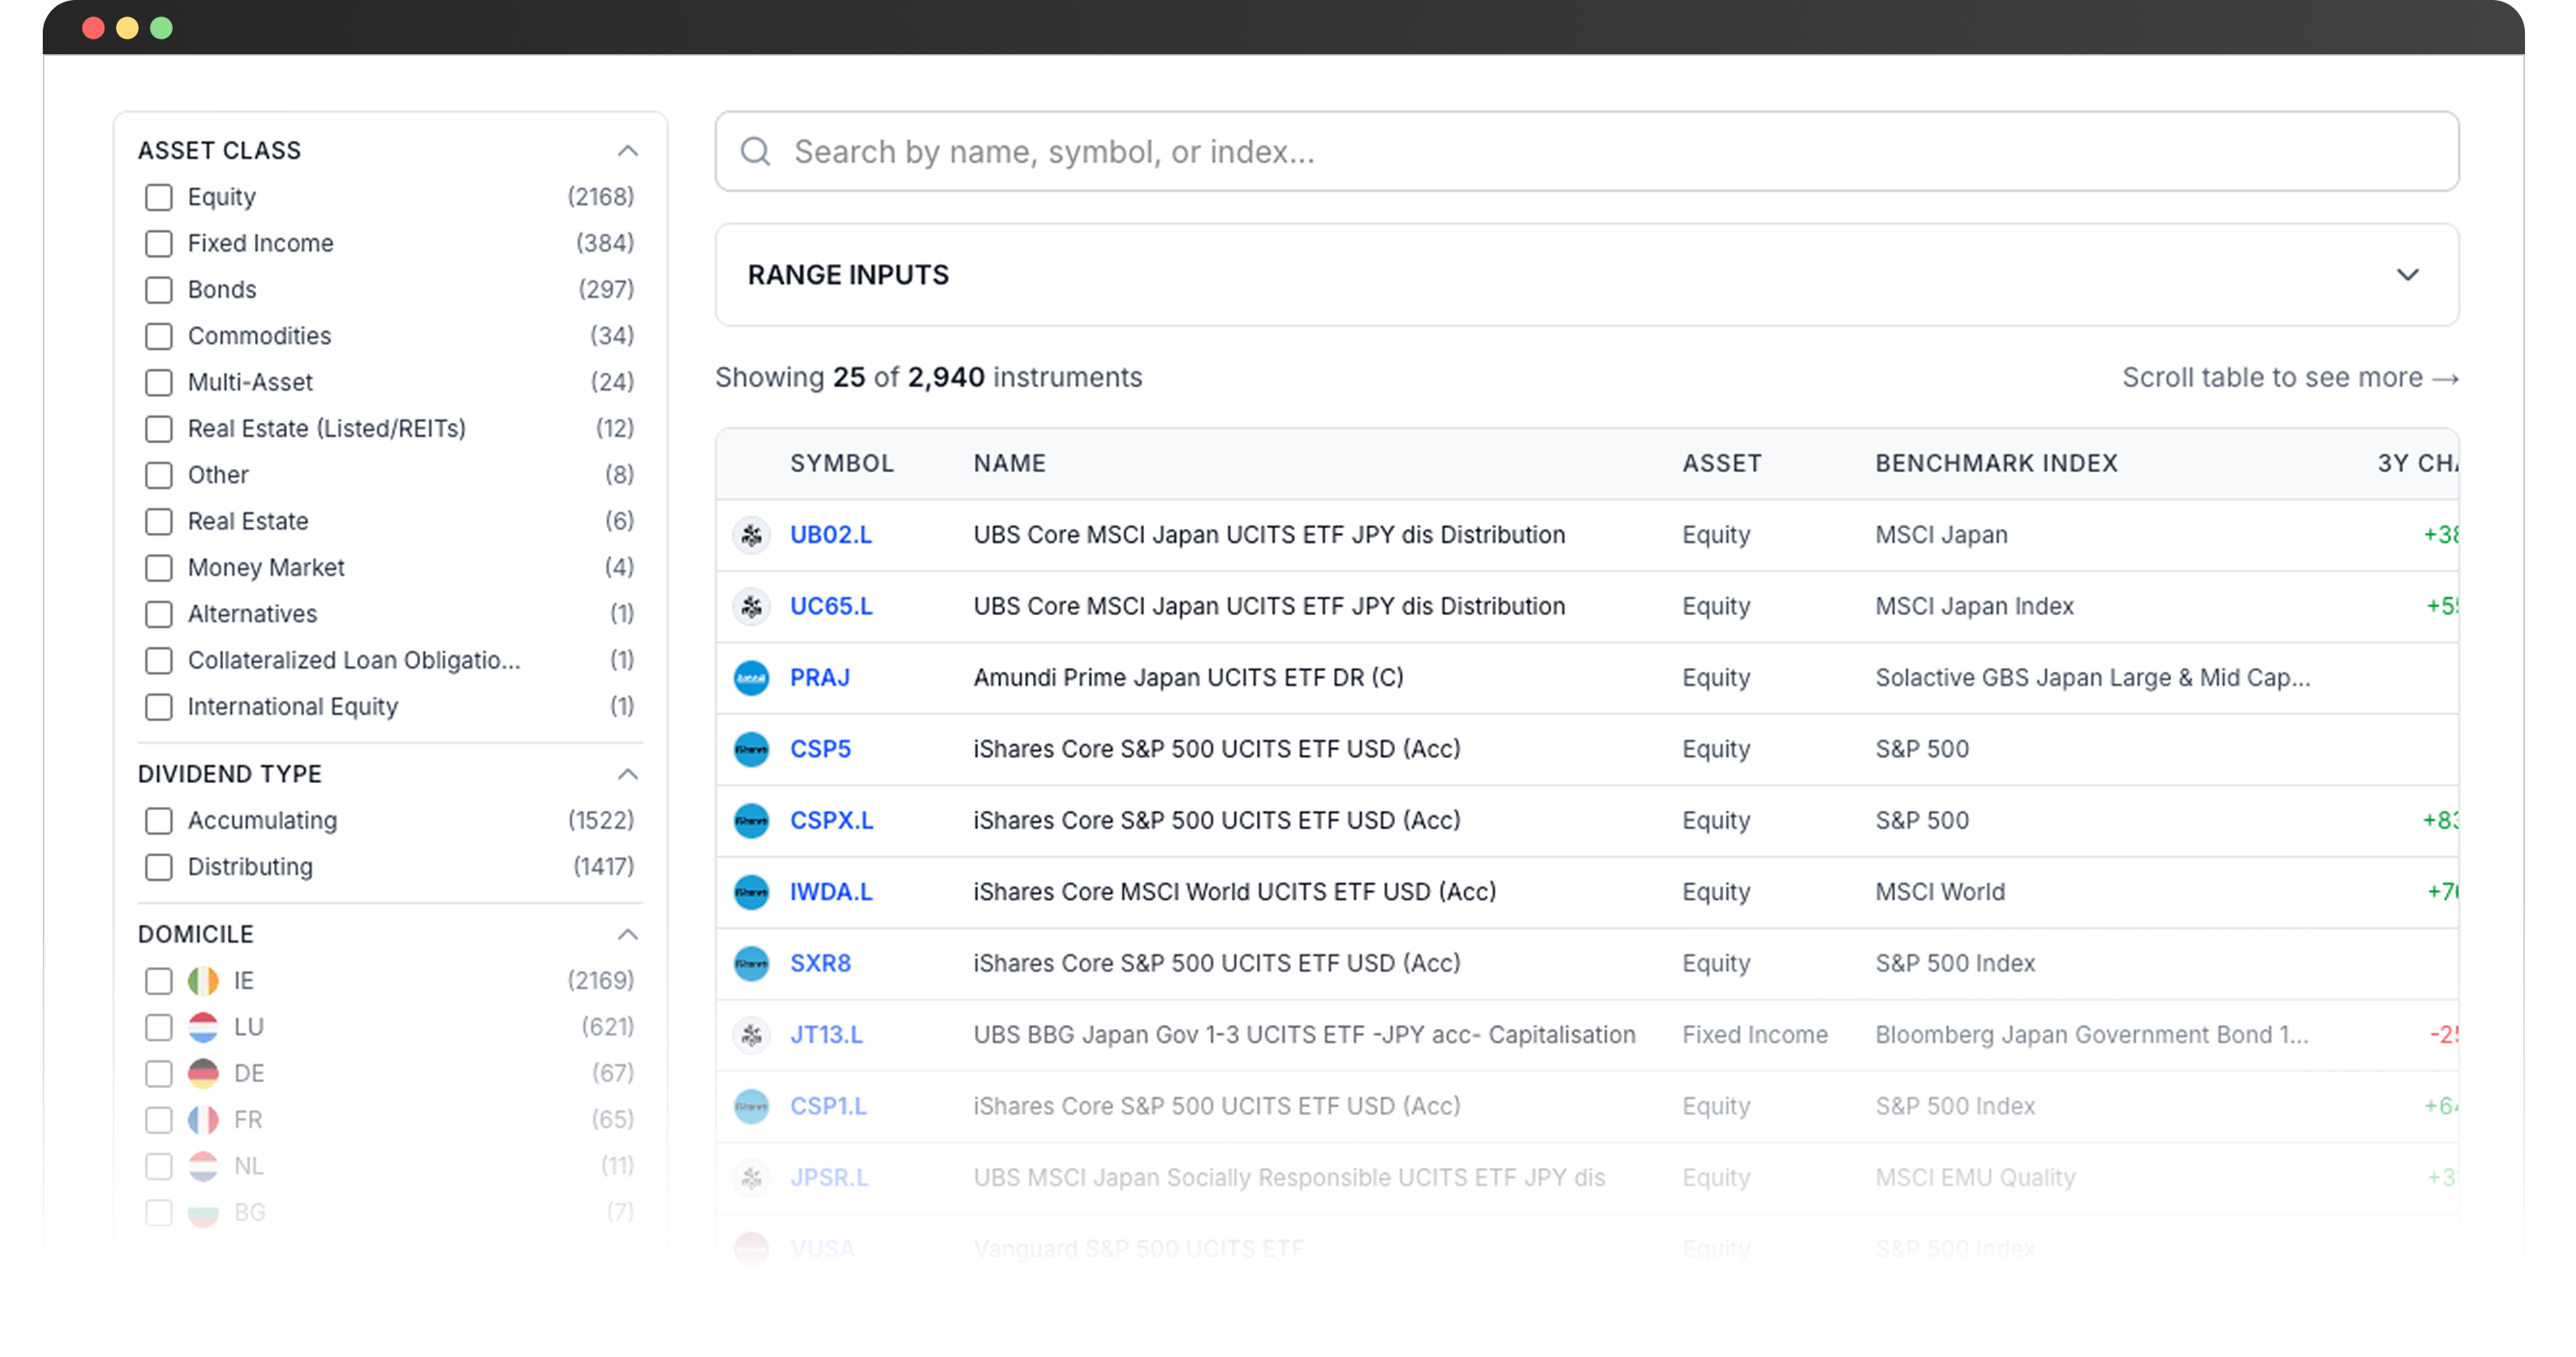Image resolution: width=2576 pixels, height=1357 pixels.
Task: Click the iShares logo beside IWDA.L
Action: tap(751, 892)
